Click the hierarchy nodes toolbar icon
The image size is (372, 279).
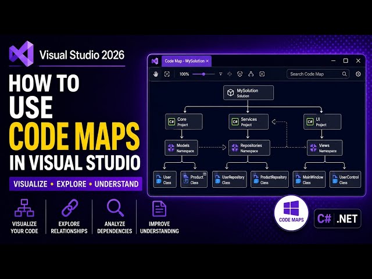point(251,74)
